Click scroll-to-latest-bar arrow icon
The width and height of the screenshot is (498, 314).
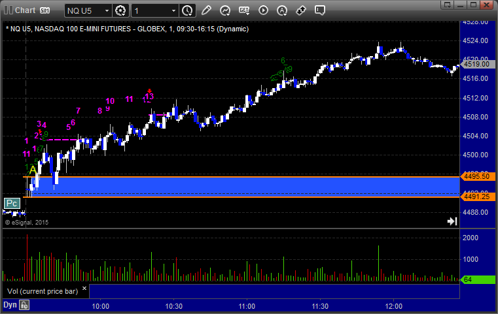452,221
